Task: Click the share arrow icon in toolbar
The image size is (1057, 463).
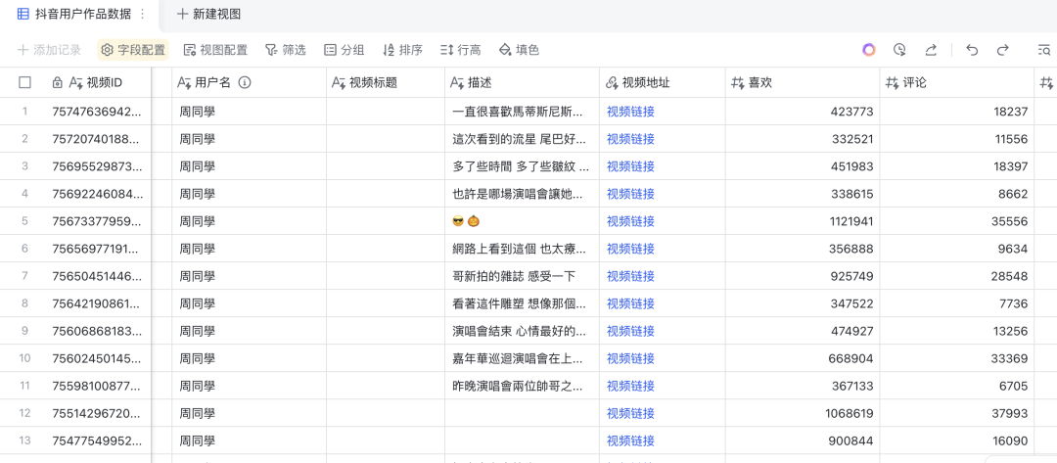Action: coord(931,50)
